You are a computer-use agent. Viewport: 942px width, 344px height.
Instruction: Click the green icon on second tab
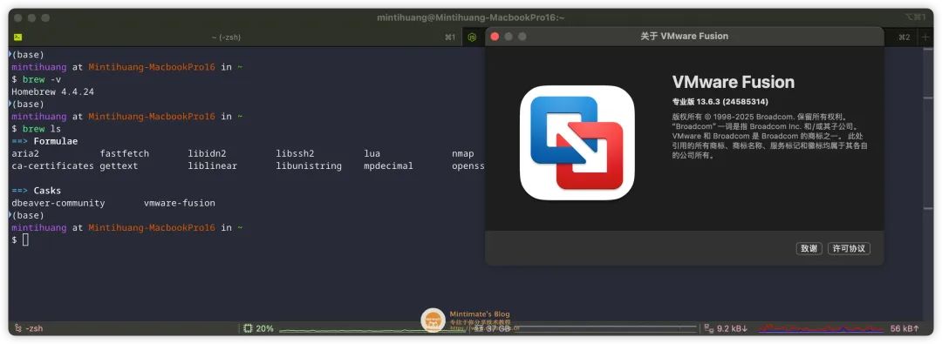[473, 37]
